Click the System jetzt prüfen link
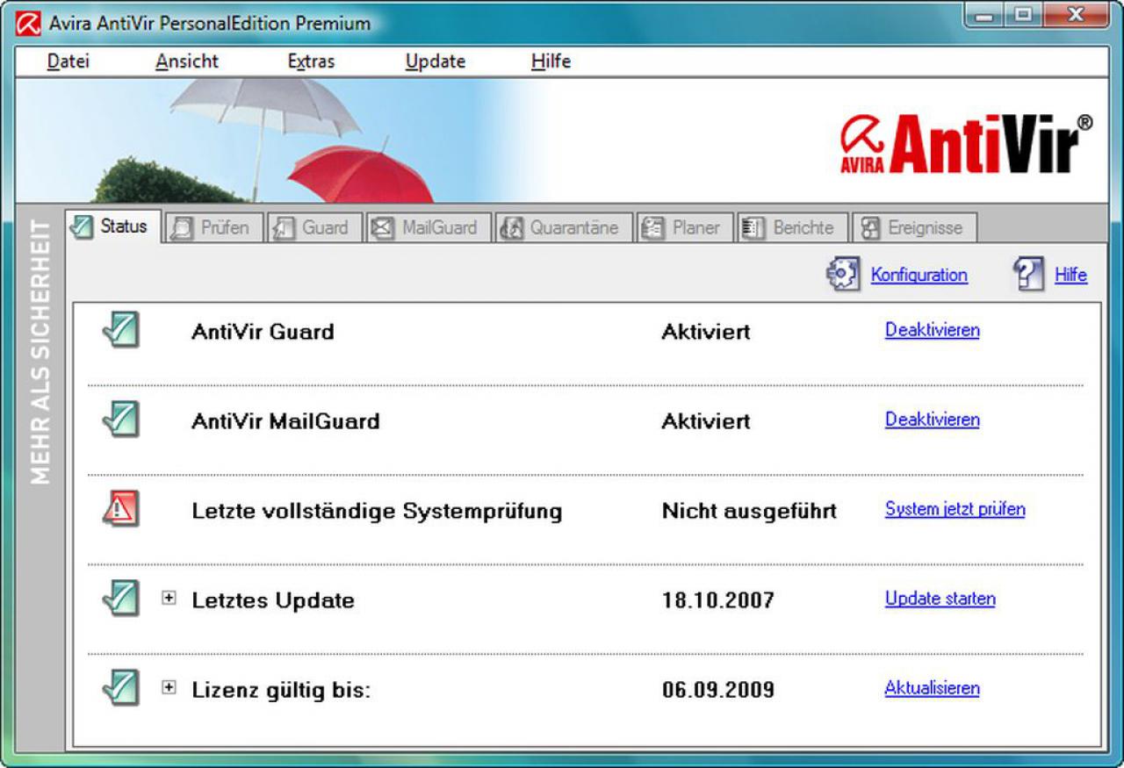 click(x=955, y=509)
